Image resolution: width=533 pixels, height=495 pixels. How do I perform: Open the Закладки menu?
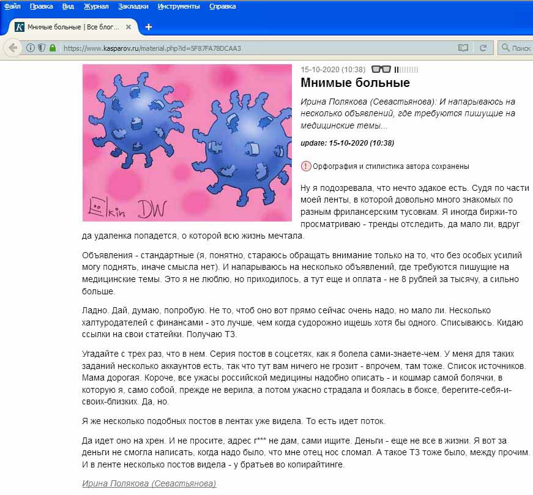click(133, 6)
